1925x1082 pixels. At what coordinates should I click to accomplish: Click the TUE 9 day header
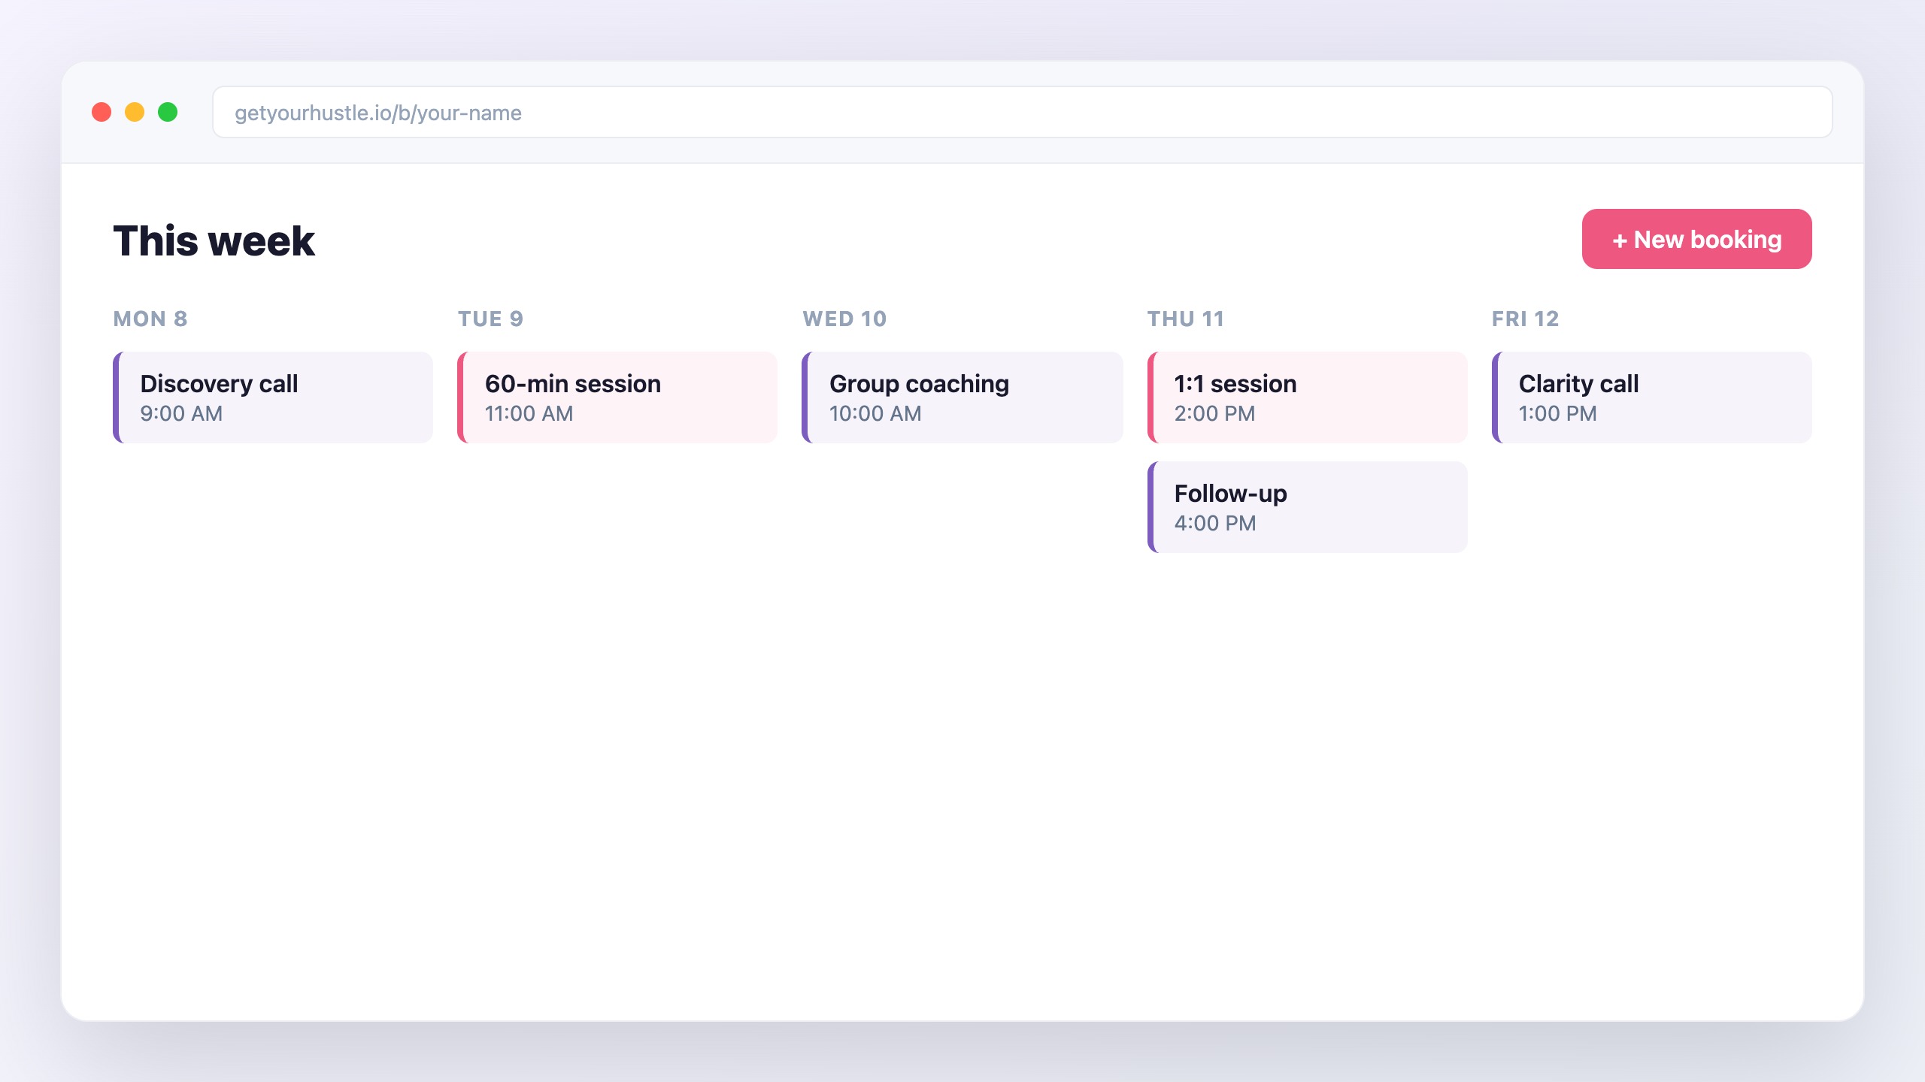pos(490,319)
